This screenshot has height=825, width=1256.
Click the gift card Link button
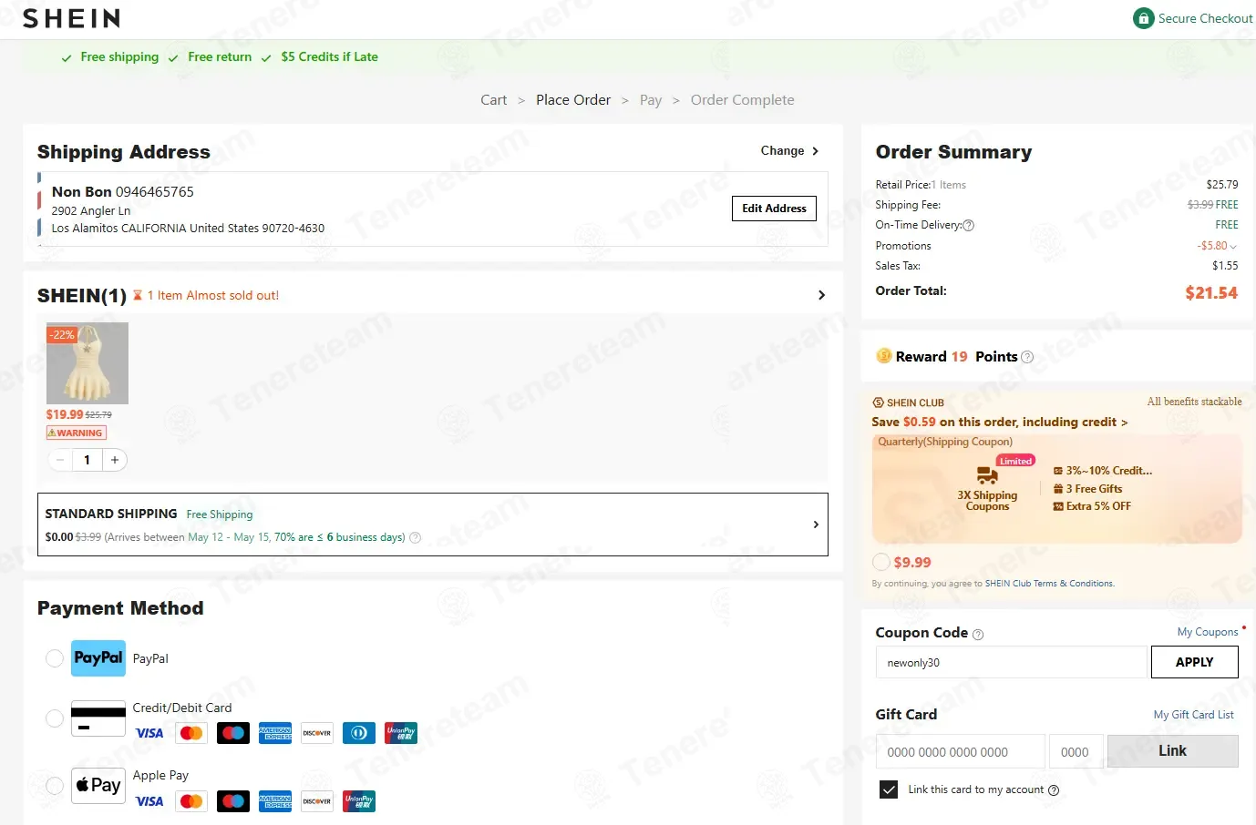tap(1172, 751)
